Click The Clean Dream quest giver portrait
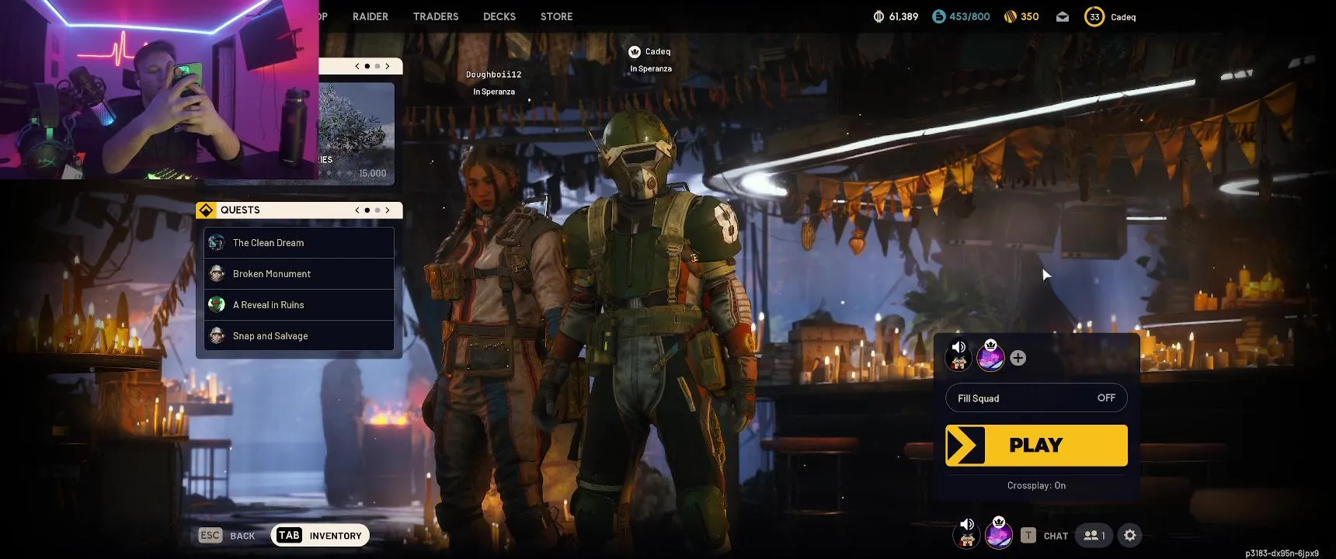 coord(217,242)
